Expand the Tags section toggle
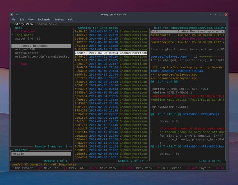This screenshot has width=238, height=185. [16, 64]
